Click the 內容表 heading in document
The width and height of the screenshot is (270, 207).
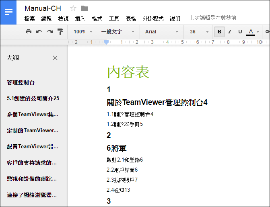coord(128,72)
